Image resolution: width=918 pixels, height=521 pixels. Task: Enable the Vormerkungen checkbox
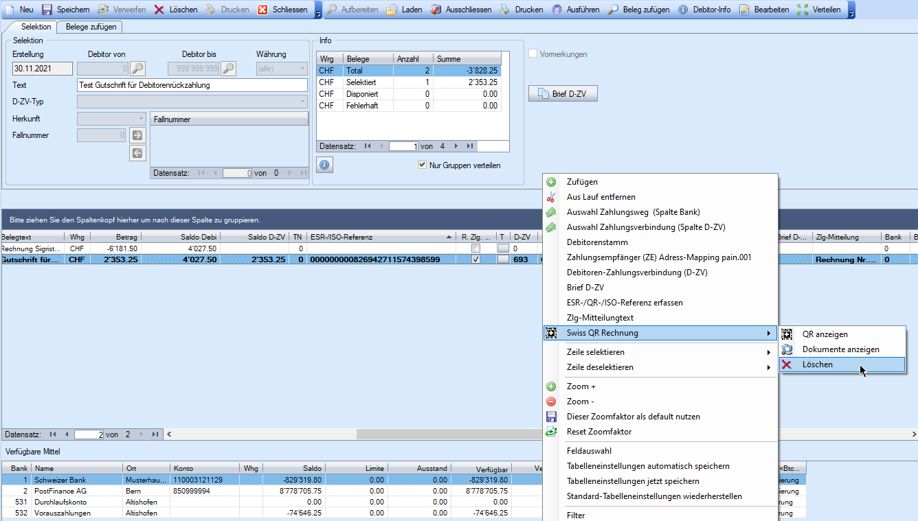533,54
